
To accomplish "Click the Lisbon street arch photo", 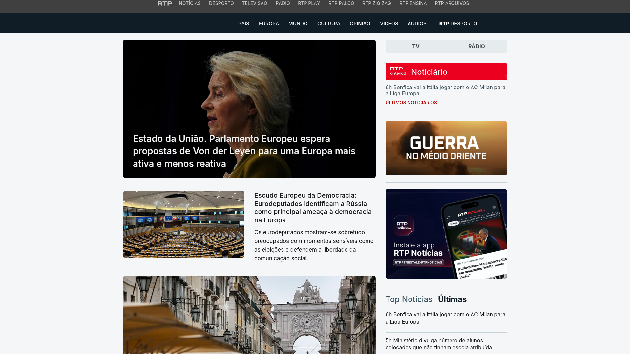I will pos(249,315).
